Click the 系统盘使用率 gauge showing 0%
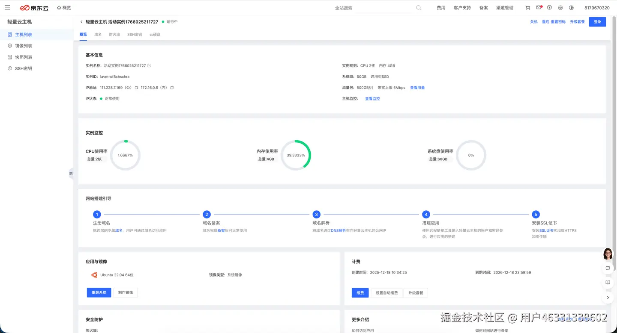This screenshot has width=617, height=333. [x=471, y=155]
